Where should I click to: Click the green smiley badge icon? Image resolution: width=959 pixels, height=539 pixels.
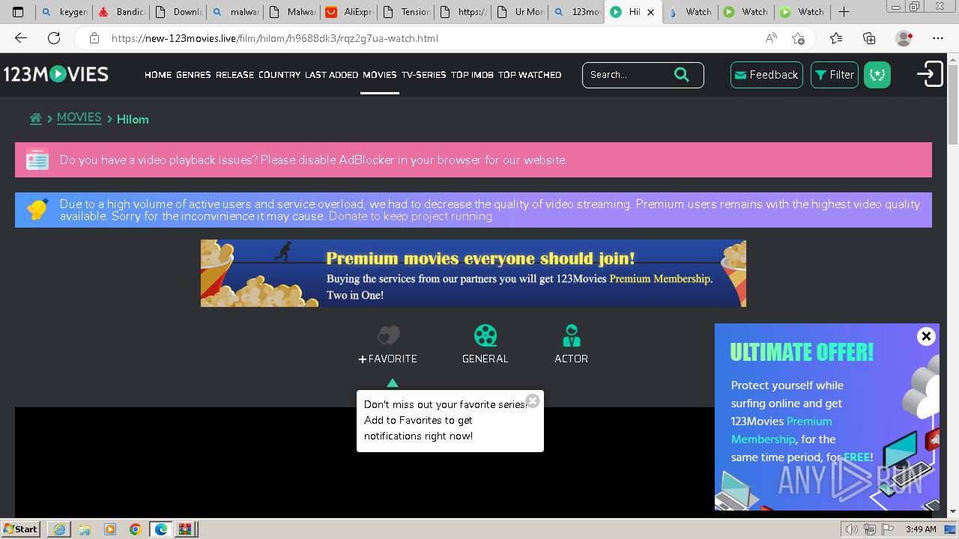(877, 75)
